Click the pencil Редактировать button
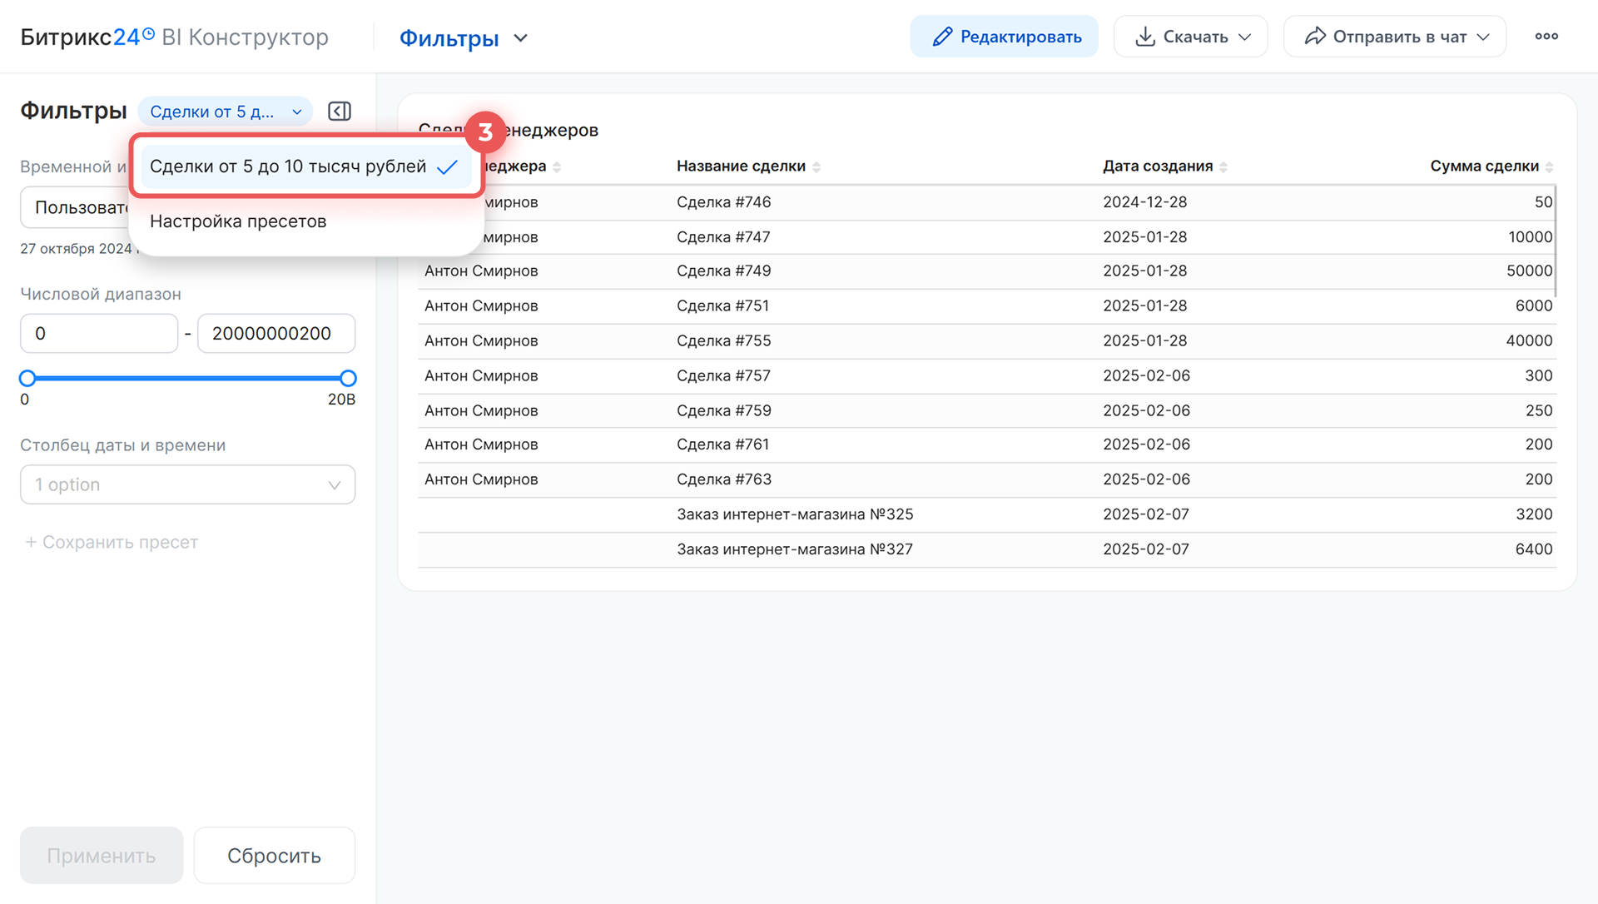 point(1004,37)
